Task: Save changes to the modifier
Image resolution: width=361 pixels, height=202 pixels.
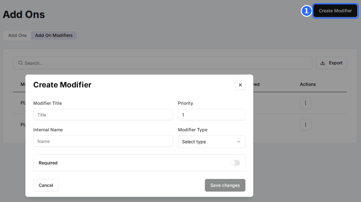Action: click(x=225, y=185)
